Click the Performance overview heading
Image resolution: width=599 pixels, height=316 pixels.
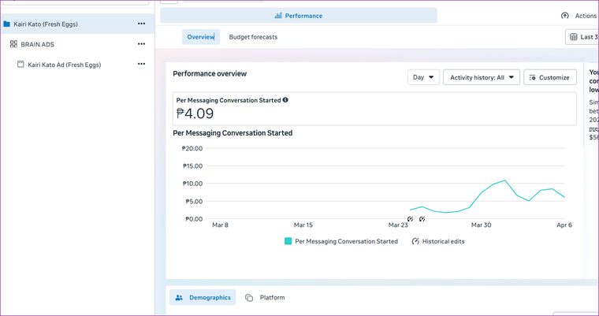click(210, 73)
